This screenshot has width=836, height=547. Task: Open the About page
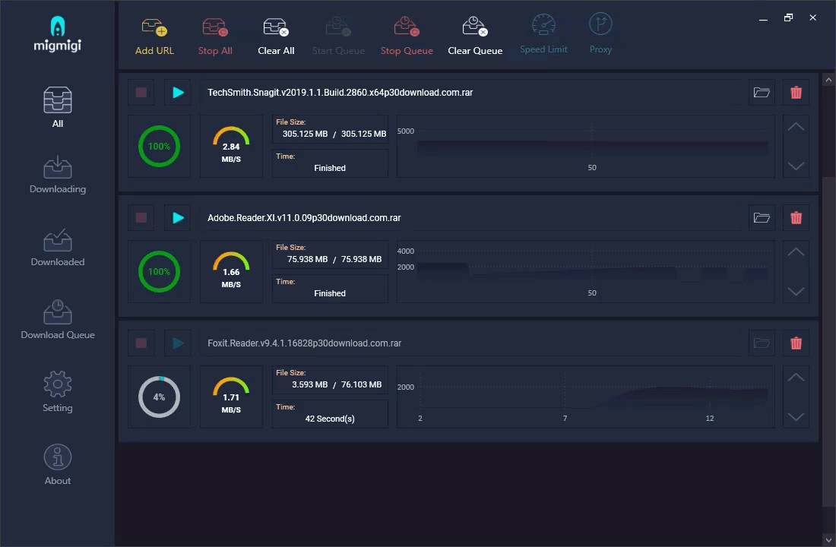[58, 465]
